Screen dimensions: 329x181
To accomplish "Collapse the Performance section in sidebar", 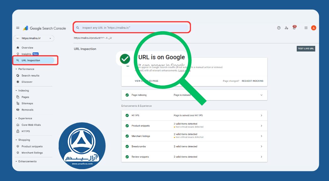I will tap(16, 69).
